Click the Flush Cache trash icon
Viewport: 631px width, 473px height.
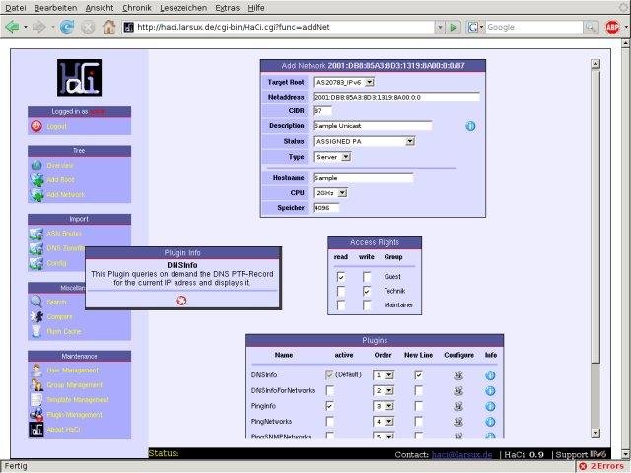[36, 331]
